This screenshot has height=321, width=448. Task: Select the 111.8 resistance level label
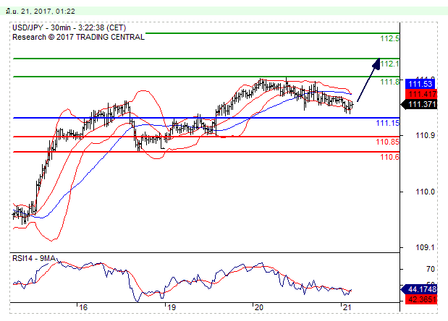390,82
